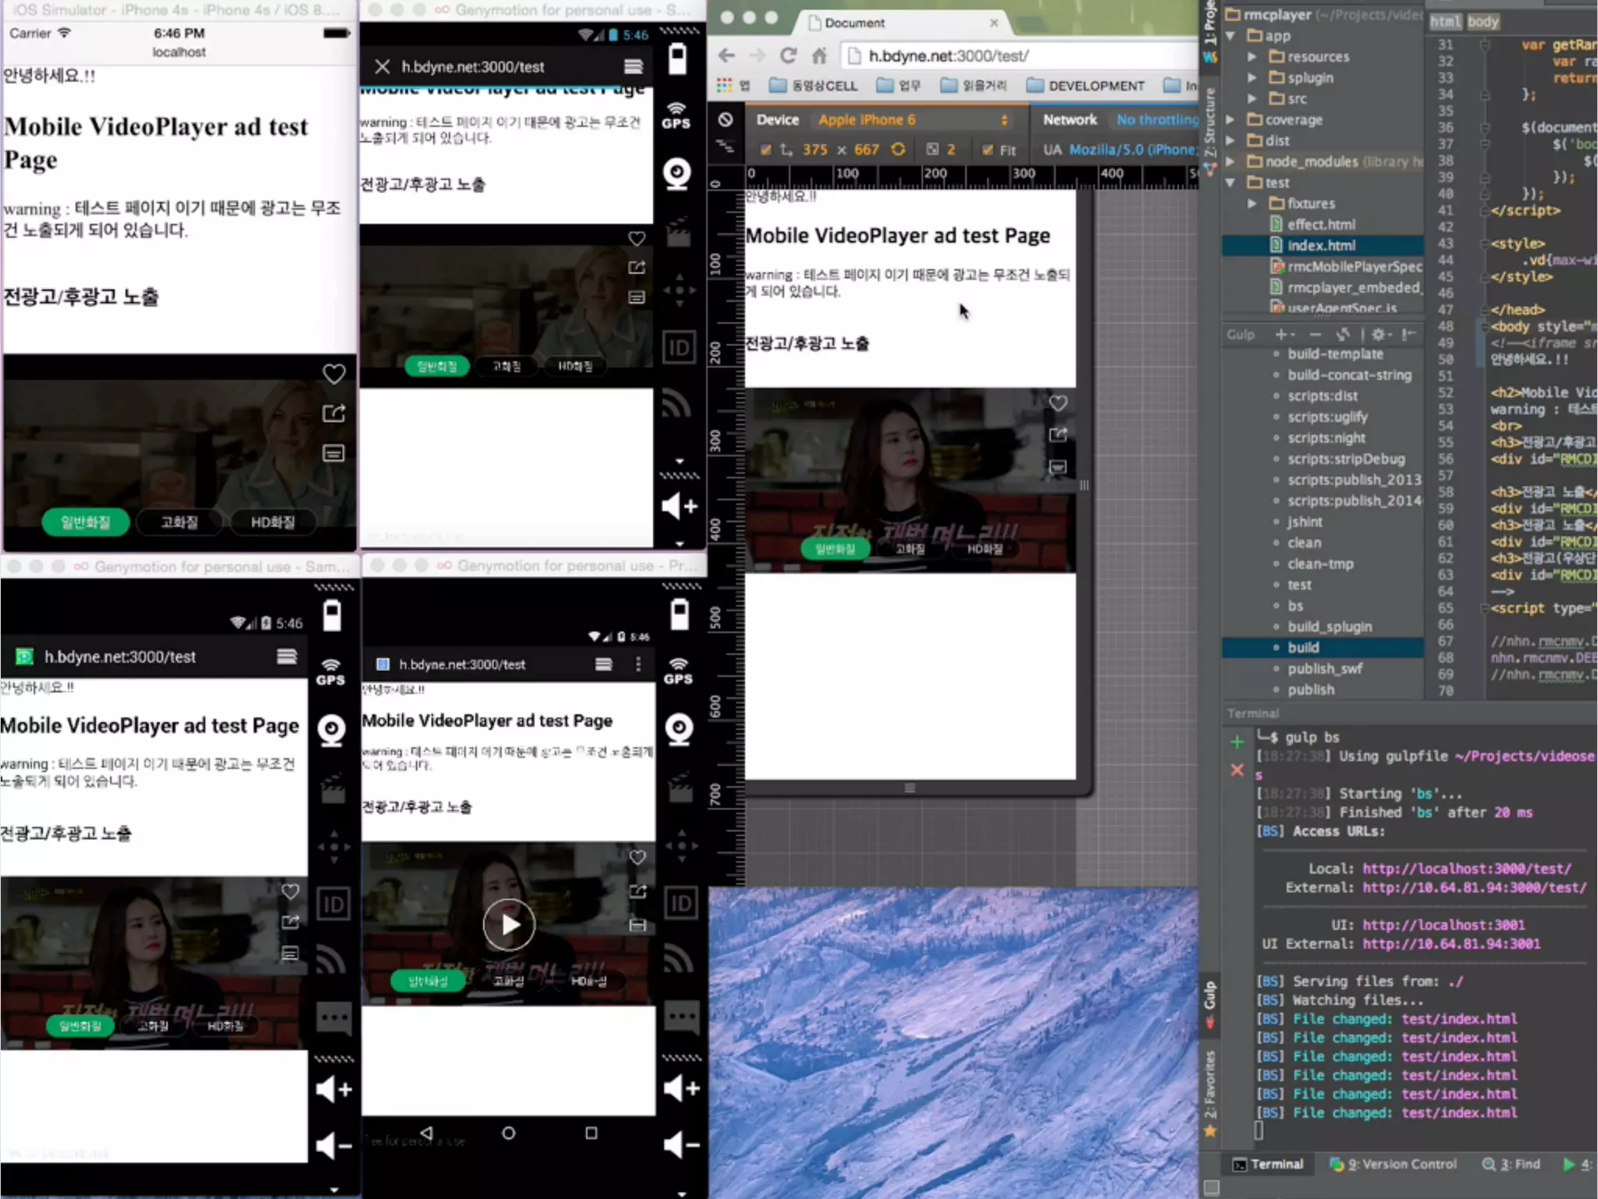Swap device dimensions rotate icon
Viewport: 1598px width, 1199px height.
click(x=898, y=149)
